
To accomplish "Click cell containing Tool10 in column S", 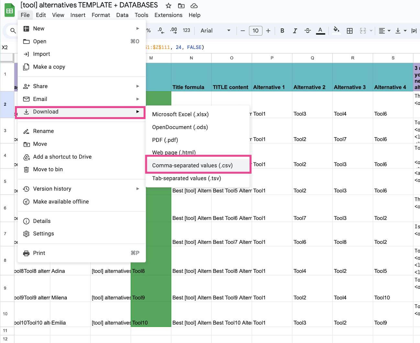I will (x=393, y=288).
